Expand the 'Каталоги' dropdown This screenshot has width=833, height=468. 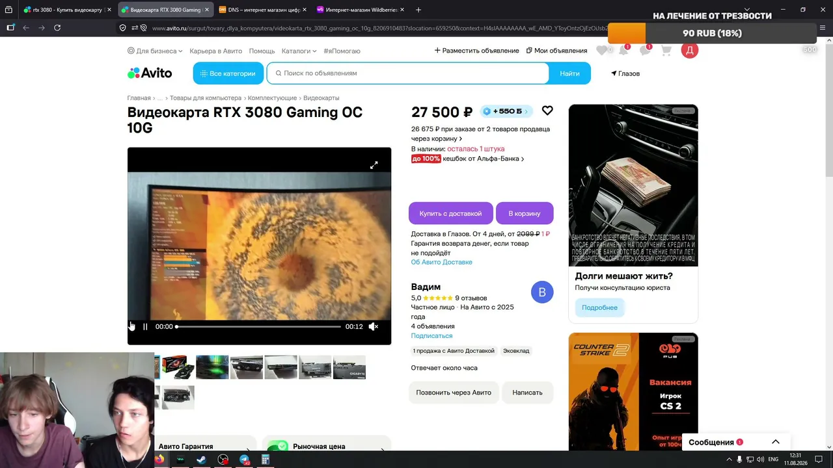pyautogui.click(x=299, y=51)
